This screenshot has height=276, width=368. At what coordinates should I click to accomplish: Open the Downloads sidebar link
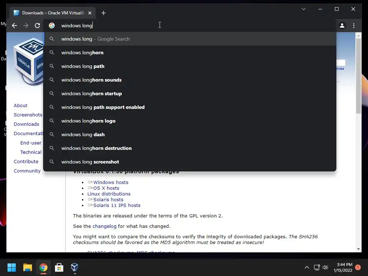26,124
